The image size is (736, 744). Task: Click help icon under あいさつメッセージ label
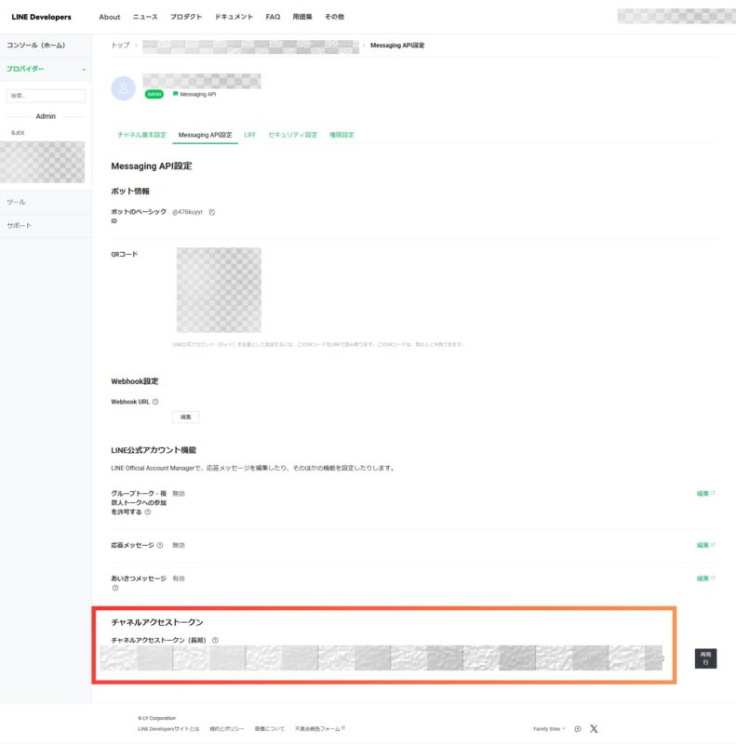(115, 588)
